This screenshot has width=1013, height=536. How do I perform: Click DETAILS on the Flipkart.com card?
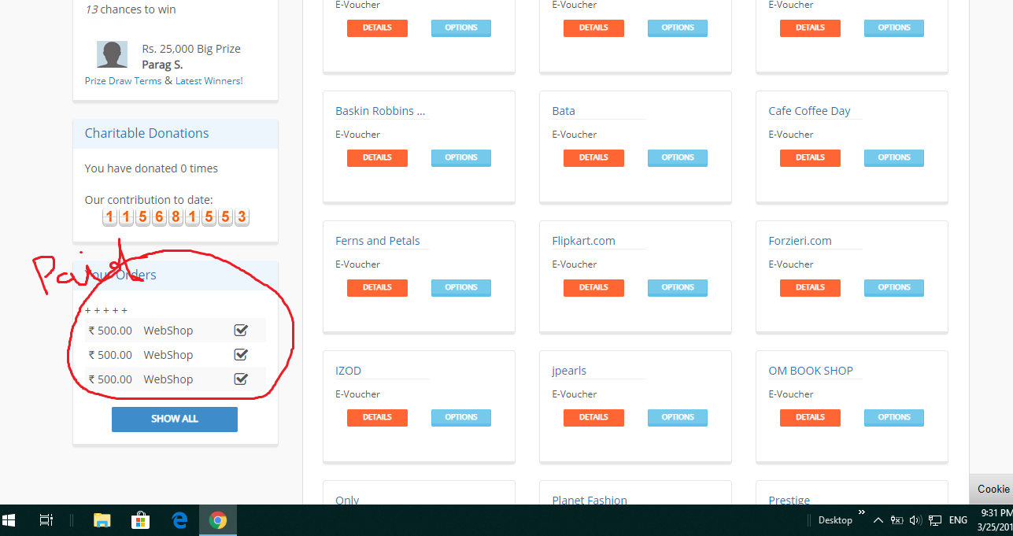[x=593, y=287]
